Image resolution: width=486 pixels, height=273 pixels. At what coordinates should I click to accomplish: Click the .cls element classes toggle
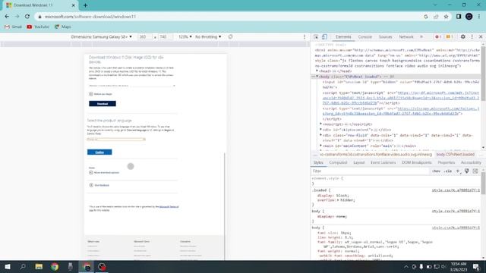pyautogui.click(x=448, y=171)
